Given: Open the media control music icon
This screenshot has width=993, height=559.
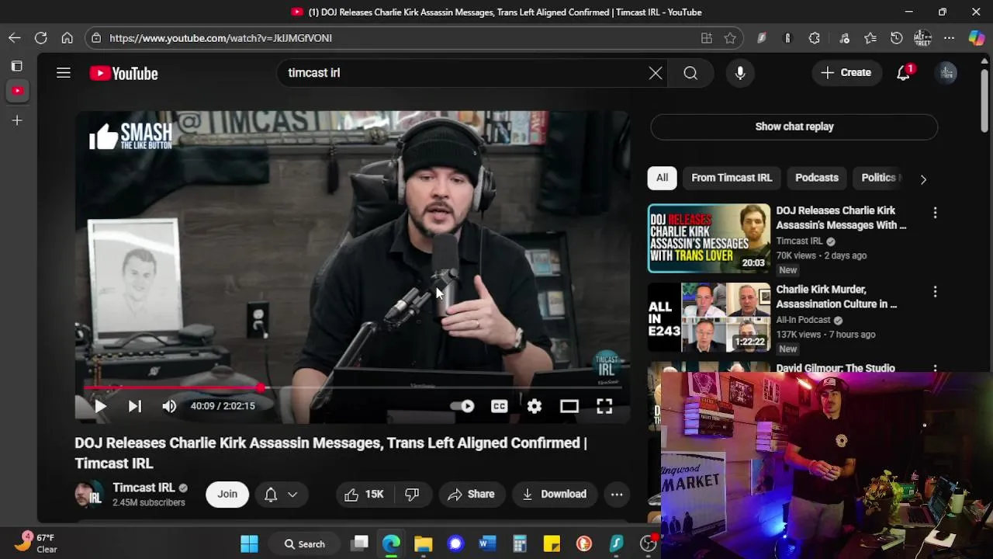Looking at the screenshot, I should (844, 38).
